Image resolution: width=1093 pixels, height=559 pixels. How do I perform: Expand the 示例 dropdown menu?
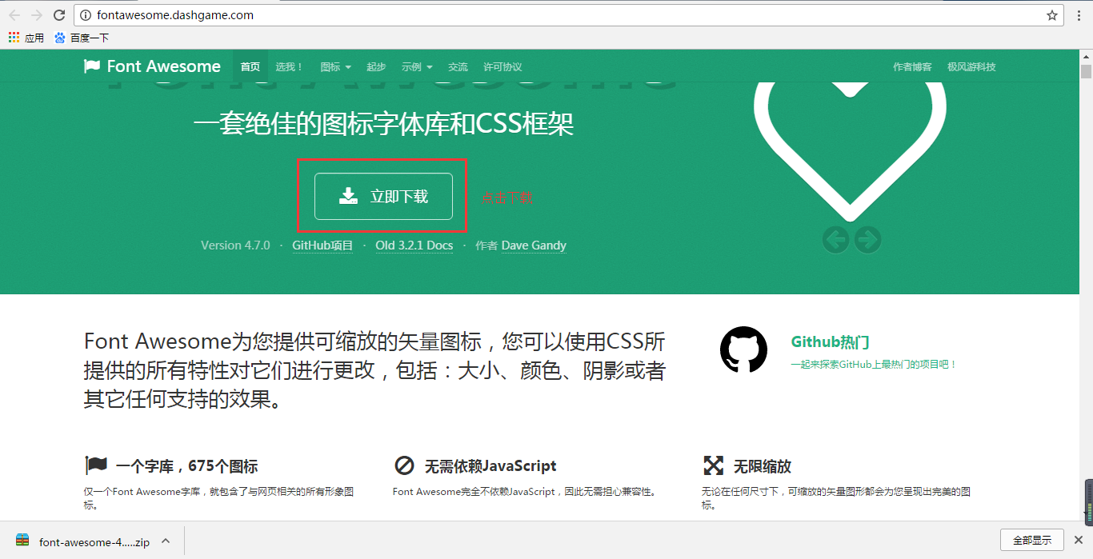pos(417,67)
